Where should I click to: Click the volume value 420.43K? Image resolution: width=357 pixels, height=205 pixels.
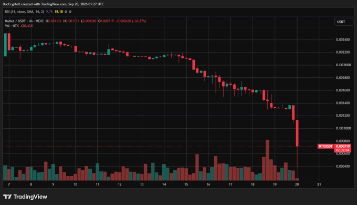click(x=27, y=26)
